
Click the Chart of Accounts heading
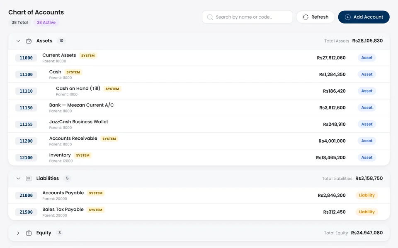click(36, 12)
